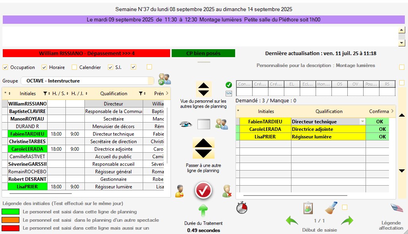Click the Confirma column header
Viewport: 408px width, 234px height.
coord(379,111)
